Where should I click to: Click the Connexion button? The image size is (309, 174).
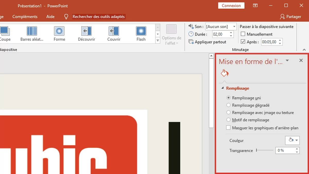pyautogui.click(x=231, y=6)
